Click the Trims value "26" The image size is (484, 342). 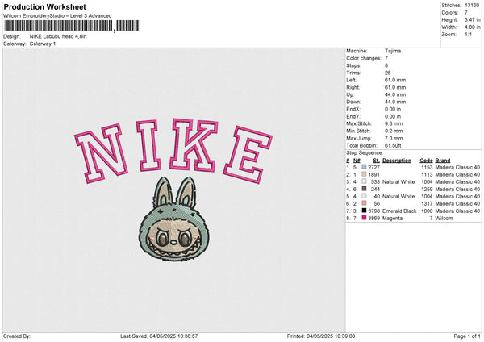pos(388,73)
